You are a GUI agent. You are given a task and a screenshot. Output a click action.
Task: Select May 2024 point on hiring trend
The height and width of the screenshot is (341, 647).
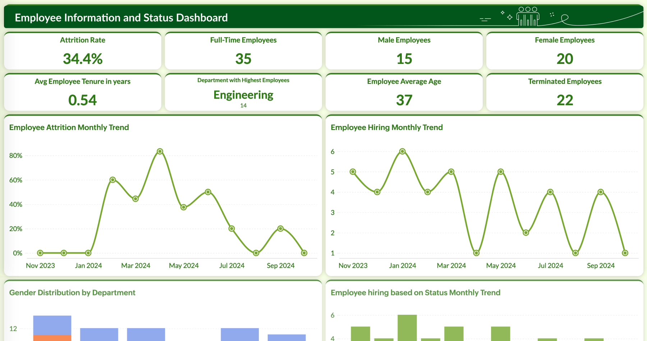pos(501,172)
